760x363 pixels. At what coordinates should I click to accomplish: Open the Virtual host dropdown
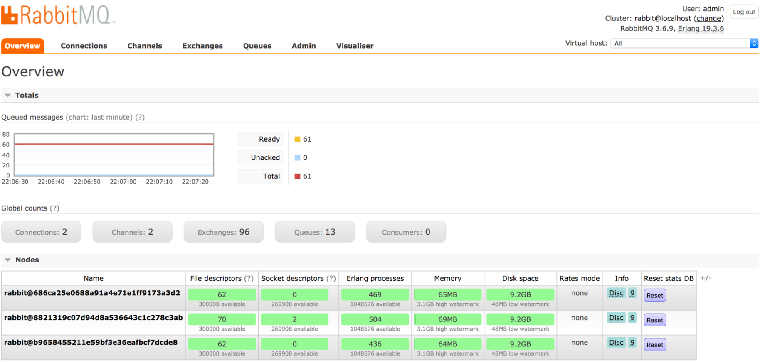point(684,43)
